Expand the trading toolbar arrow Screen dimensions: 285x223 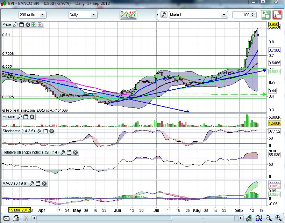coord(157,15)
